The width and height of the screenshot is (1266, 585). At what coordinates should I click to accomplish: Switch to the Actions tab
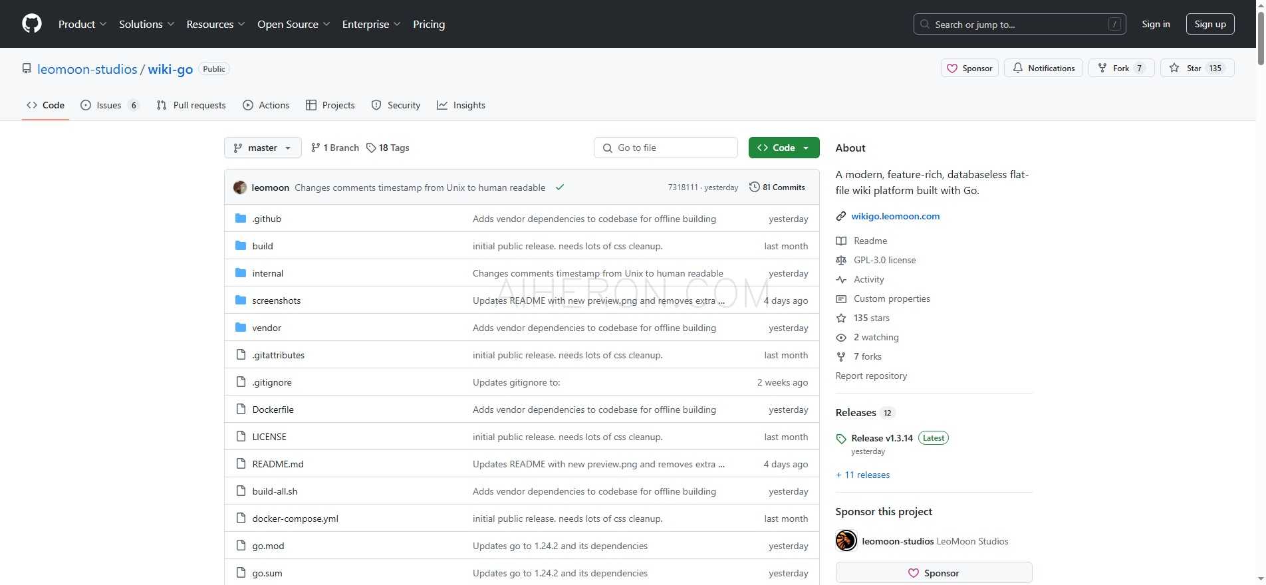(266, 105)
